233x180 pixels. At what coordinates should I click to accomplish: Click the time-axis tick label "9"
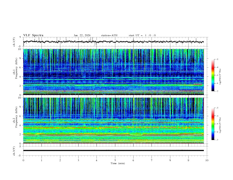point(188,160)
